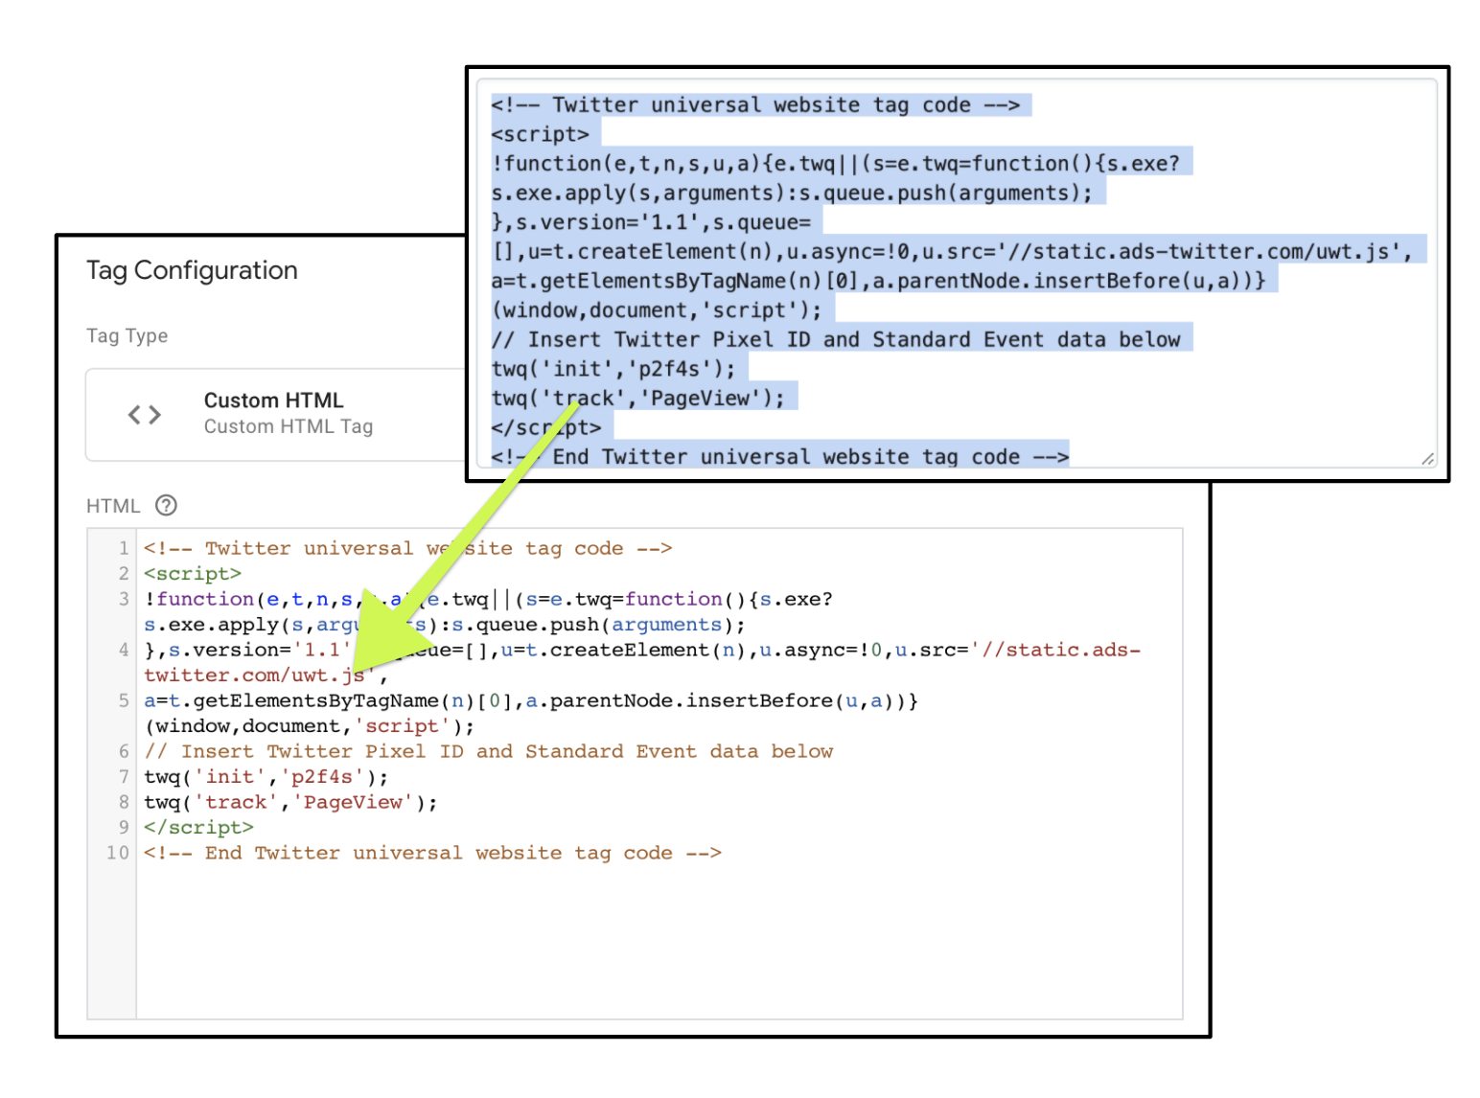Click the Tag Type label
This screenshot has height=1098, width=1480.
click(x=127, y=335)
